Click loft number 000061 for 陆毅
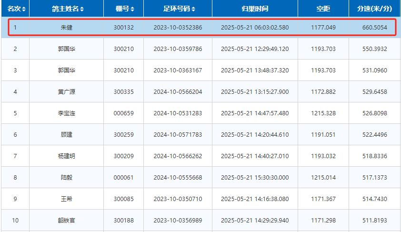The image size is (401, 232). (124, 178)
